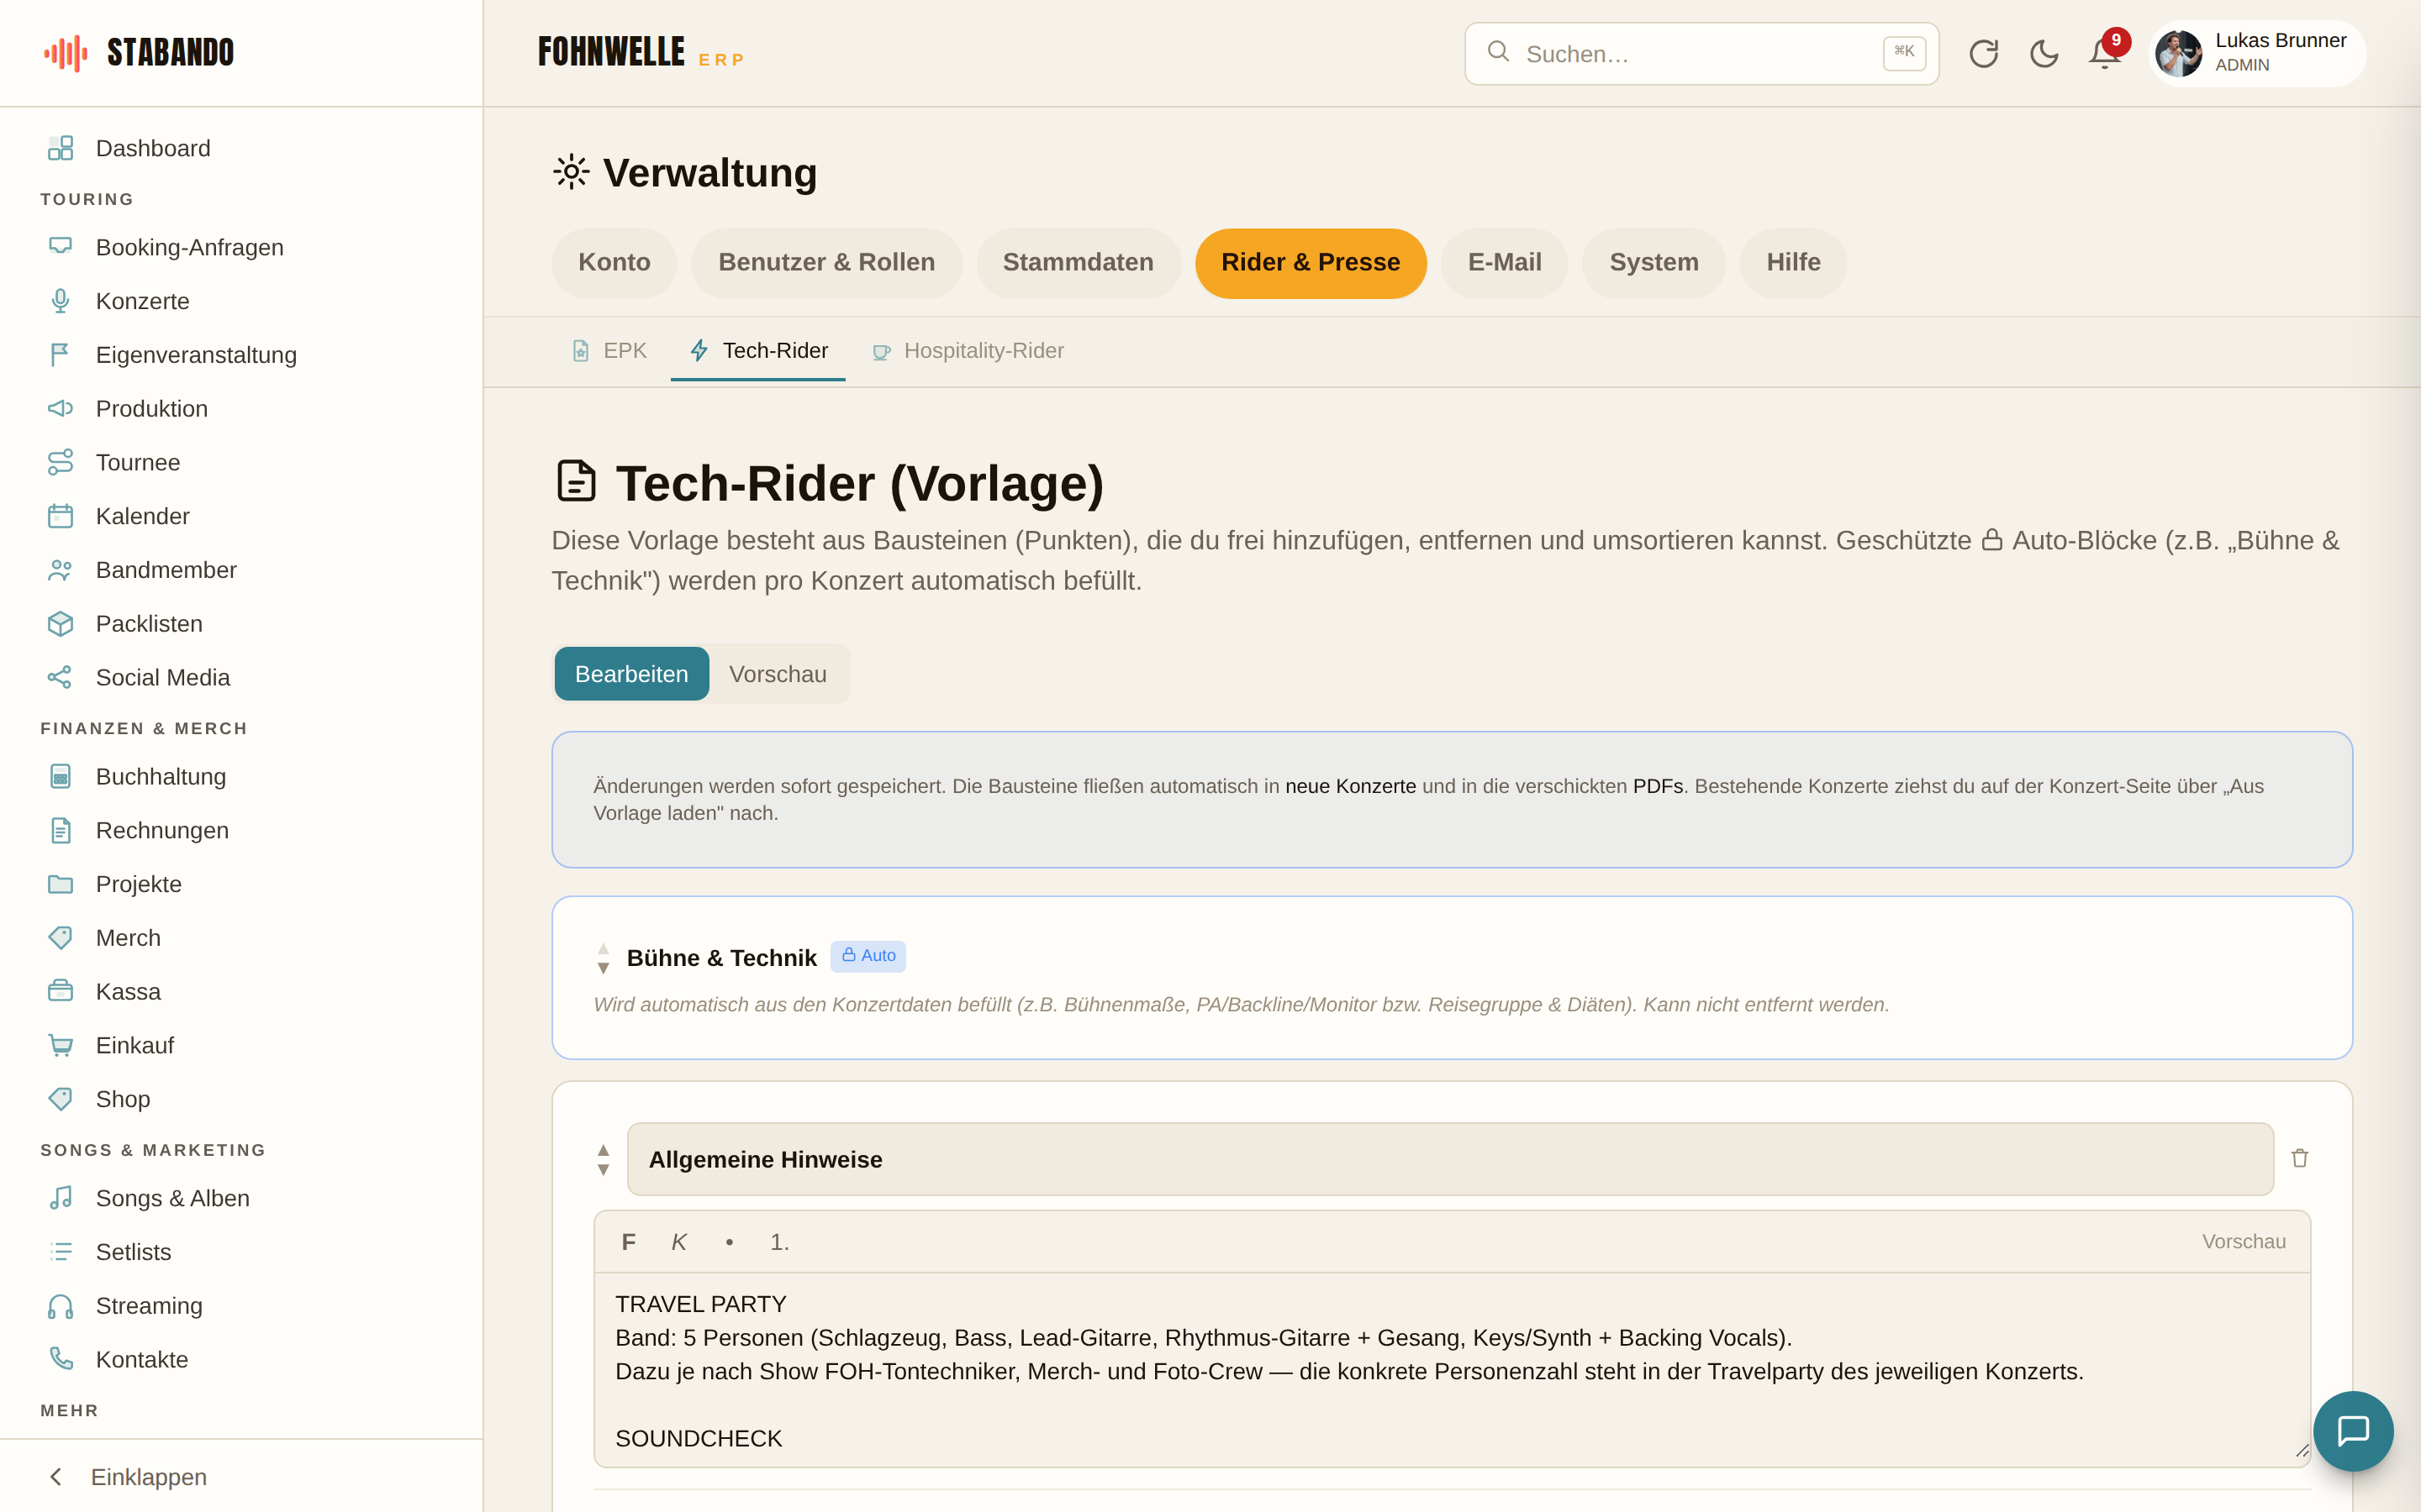Select the Bearbeiten mode

[631, 674]
